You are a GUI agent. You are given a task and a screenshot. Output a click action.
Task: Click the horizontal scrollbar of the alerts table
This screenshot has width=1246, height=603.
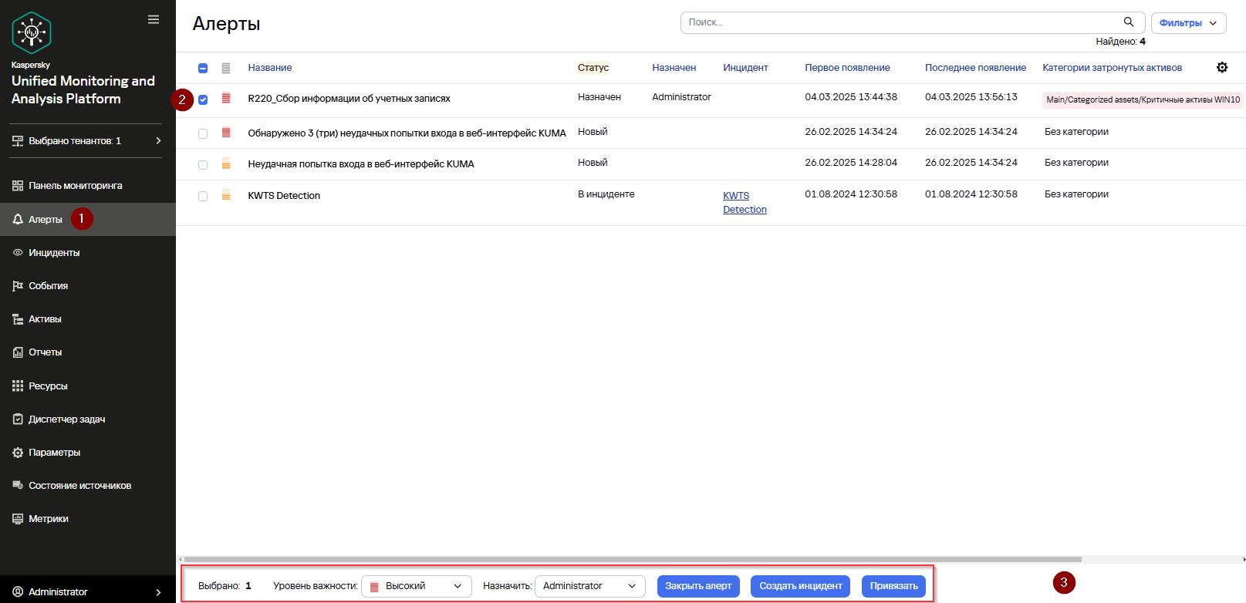(633, 560)
